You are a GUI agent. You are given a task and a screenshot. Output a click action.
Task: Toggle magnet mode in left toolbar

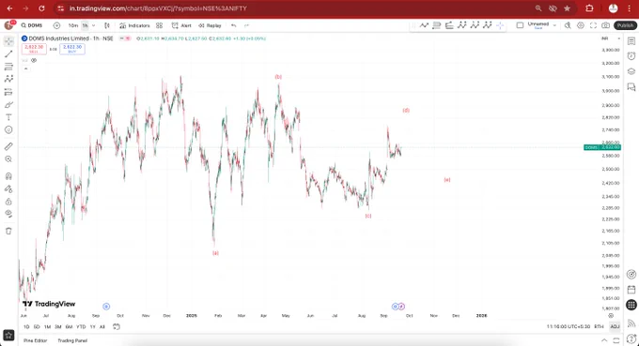point(8,176)
